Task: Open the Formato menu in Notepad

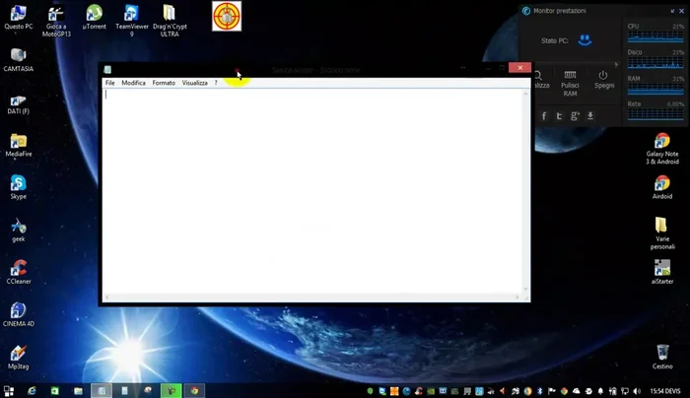Action: coord(164,83)
